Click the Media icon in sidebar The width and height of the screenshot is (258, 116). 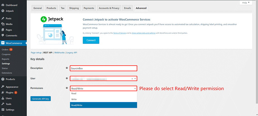(x=3, y=24)
